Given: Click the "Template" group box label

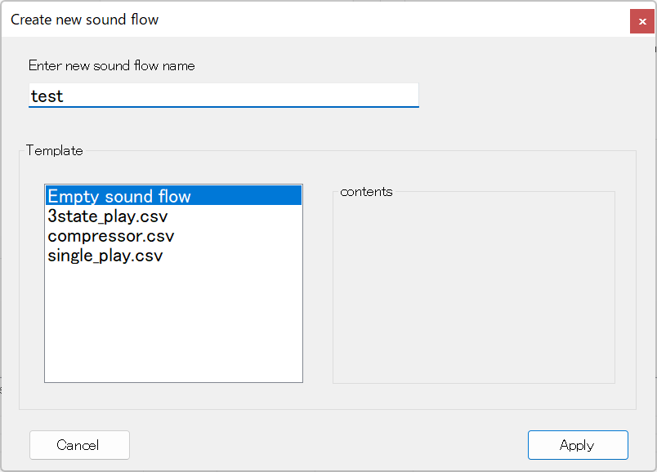Looking at the screenshot, I should 55,150.
